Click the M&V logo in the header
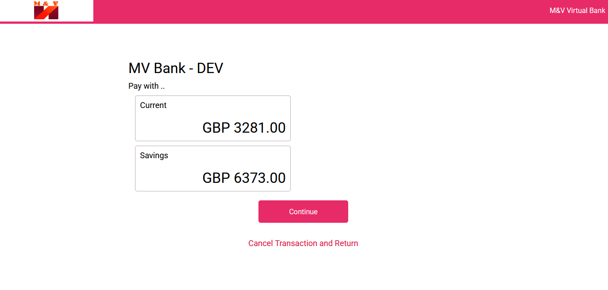This screenshot has width=608, height=290. click(x=46, y=10)
